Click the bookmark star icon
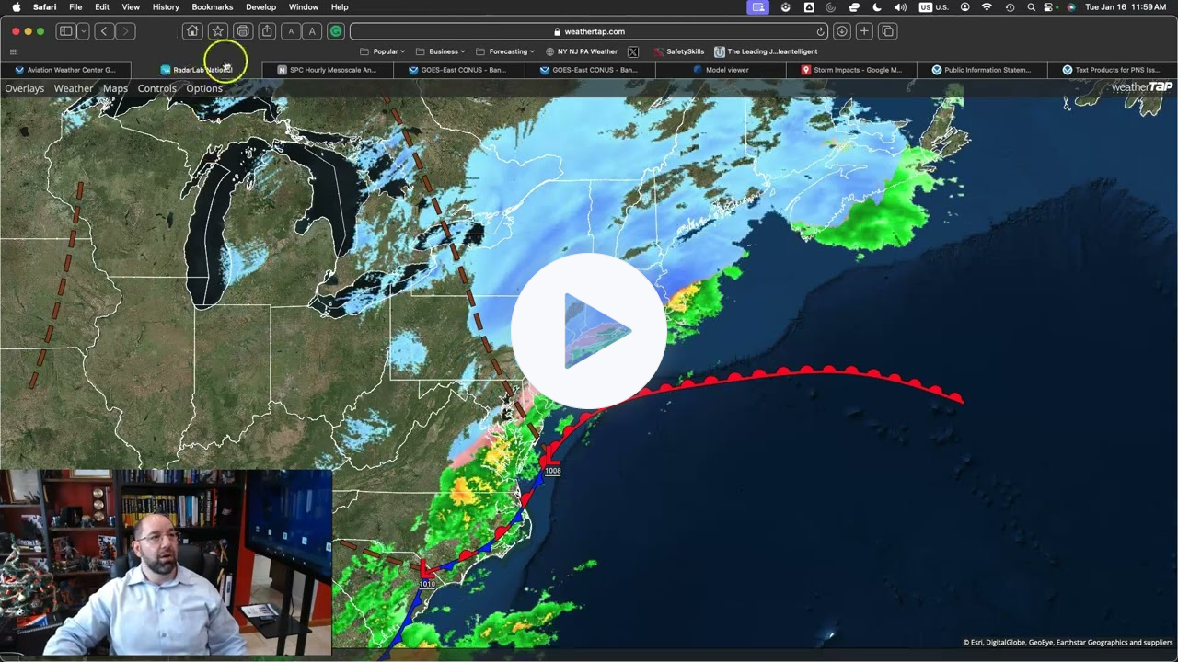The image size is (1178, 662). point(217,30)
